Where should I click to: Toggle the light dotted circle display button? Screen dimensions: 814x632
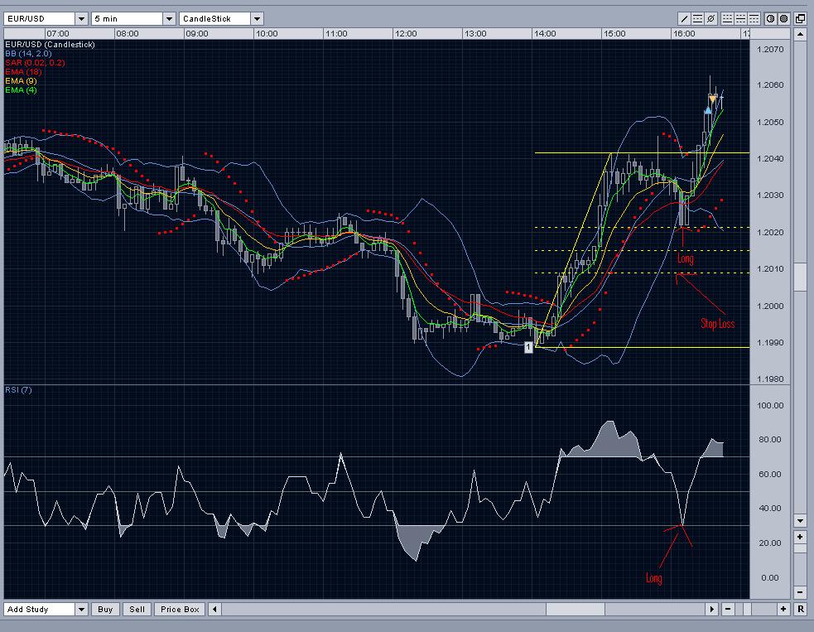click(770, 18)
